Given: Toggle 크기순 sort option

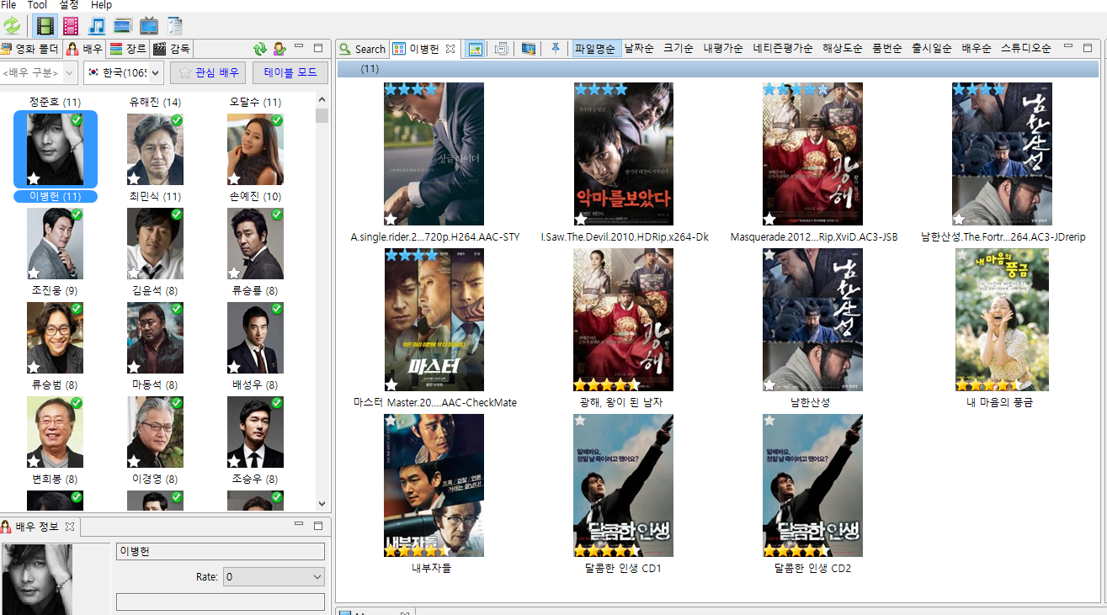Looking at the screenshot, I should (679, 49).
